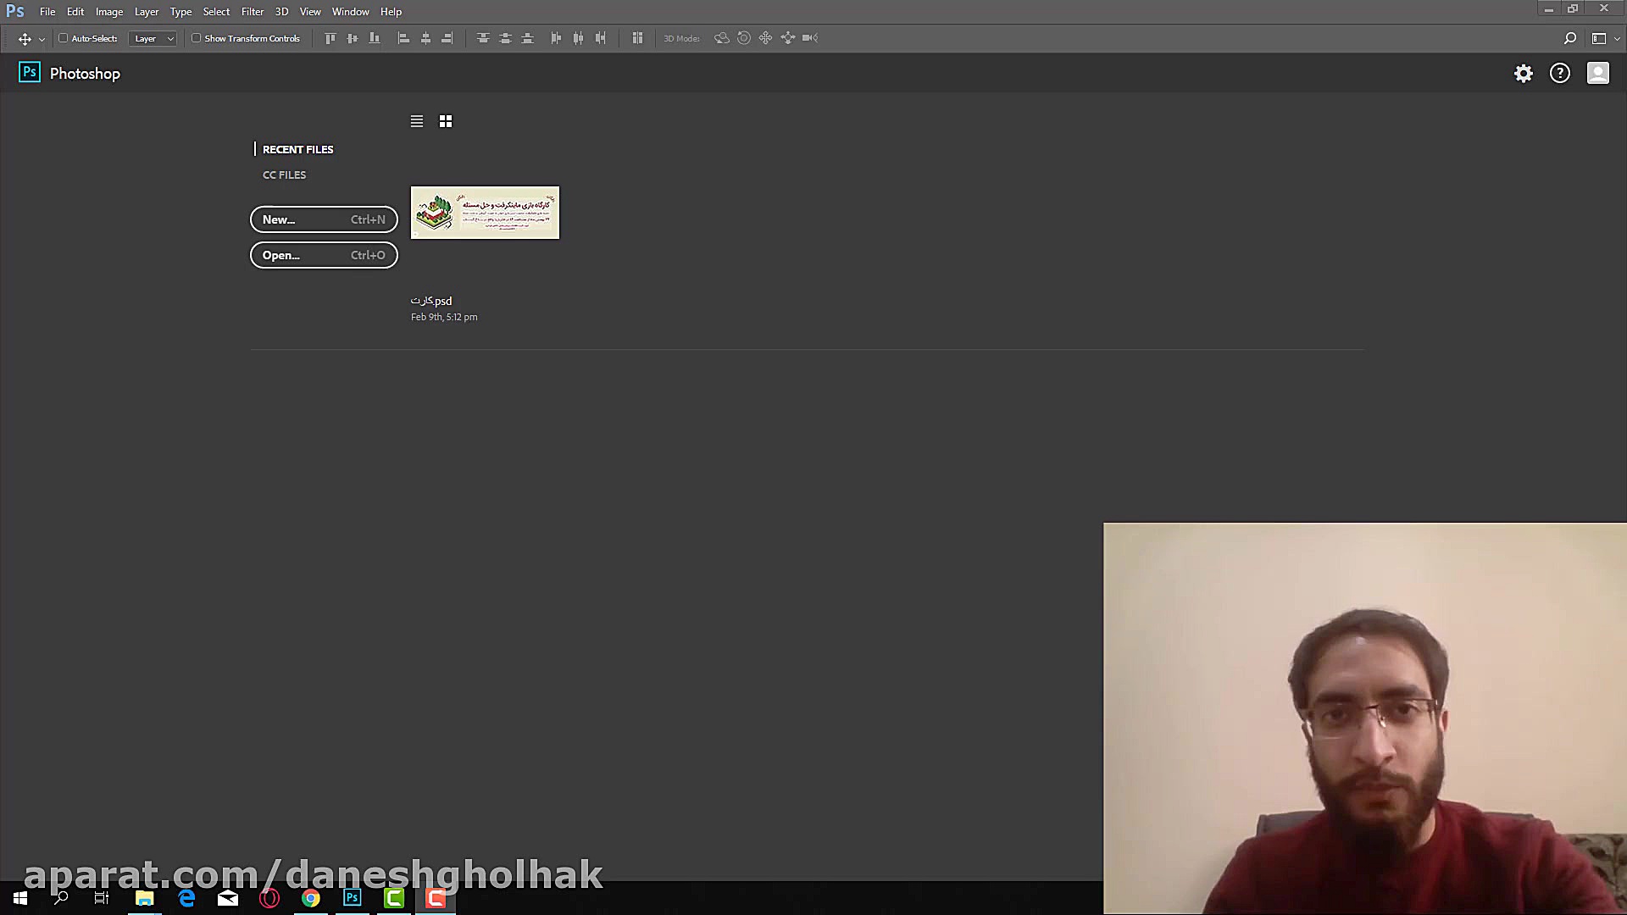Open the Filter menu

pyautogui.click(x=252, y=12)
